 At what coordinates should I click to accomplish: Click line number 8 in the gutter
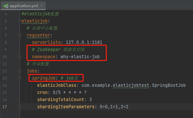(x=6, y=43)
